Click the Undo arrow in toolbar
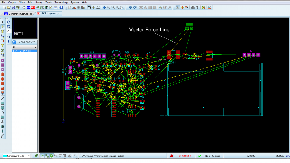Screen dimensions: 290x163 coord(130,7)
